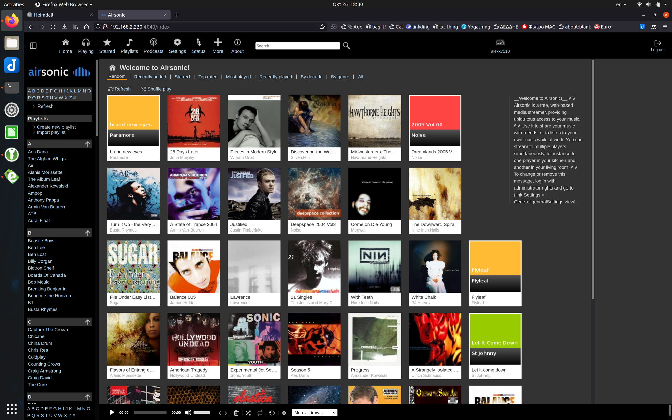
Task: Open a new browser tab
Action: point(177,15)
